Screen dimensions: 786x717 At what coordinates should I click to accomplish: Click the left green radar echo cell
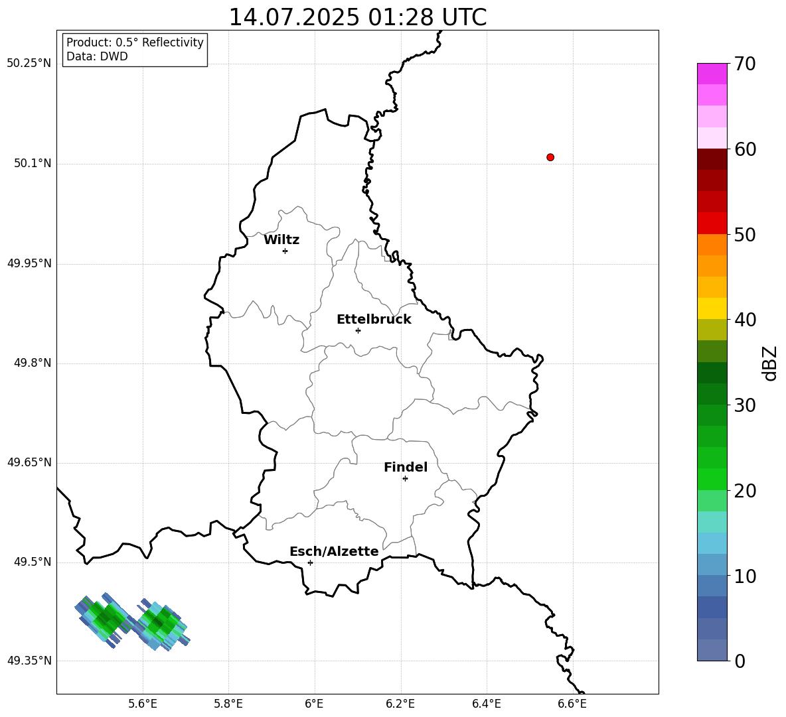(106, 620)
